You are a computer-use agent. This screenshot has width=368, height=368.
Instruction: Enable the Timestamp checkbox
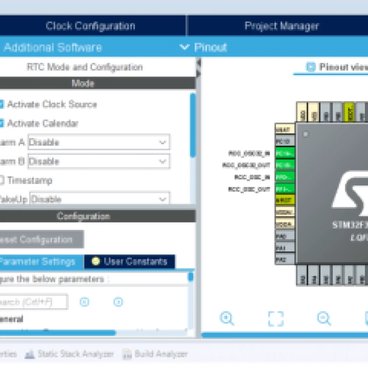1,180
